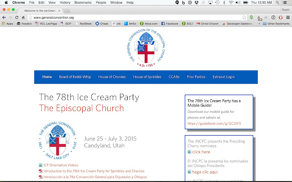
Task: Open House of Cherries nav item
Action: (112, 77)
